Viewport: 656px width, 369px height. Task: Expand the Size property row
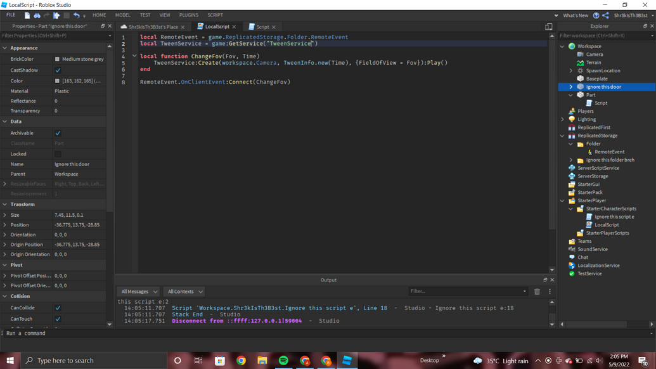pos(5,215)
